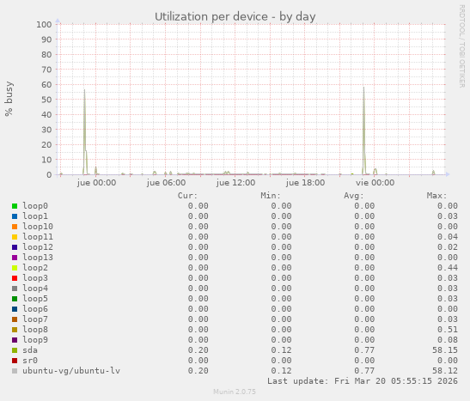The width and height of the screenshot is (470, 401).
Task: Click the loop10 orange legend swatch
Action: (x=15, y=227)
